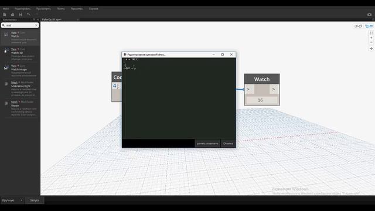375x211 pixels.
Task: Select the PyForDy .dyn workspace tab
Action: coord(52,19)
